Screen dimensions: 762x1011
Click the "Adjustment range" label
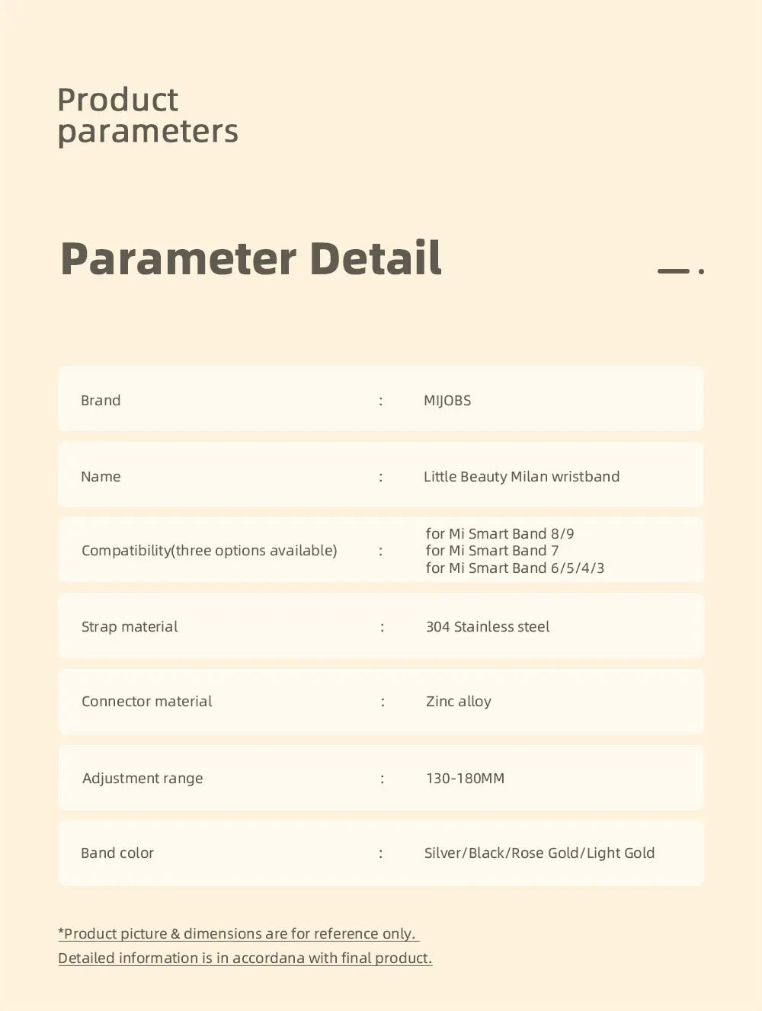(x=142, y=779)
